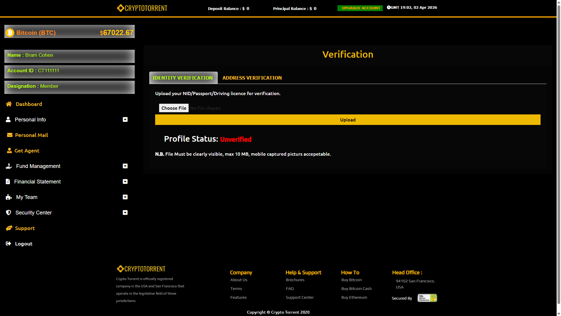Click the Security Center shield icon
This screenshot has height=316, width=561.
point(8,212)
